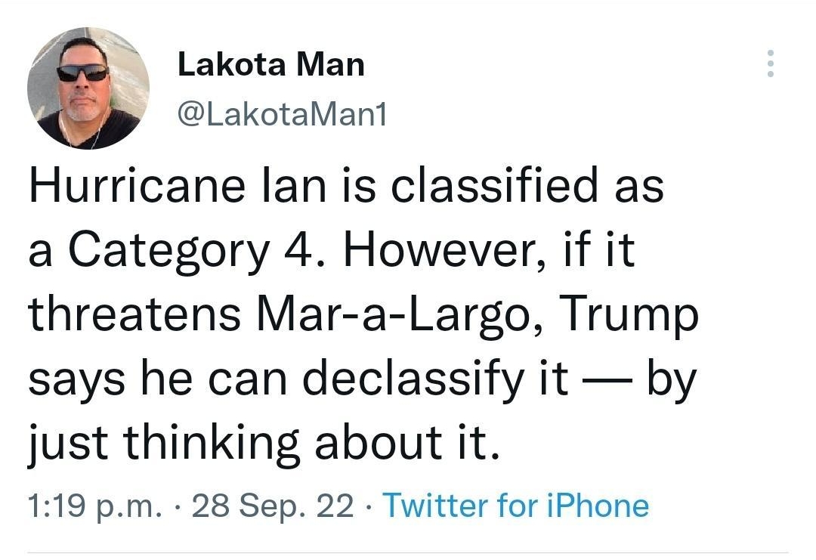Click the author header area
The image size is (816, 560).
[x=271, y=87]
